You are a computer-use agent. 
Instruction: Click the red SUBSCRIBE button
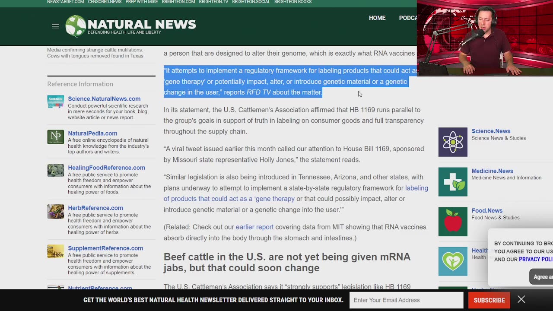(489, 300)
